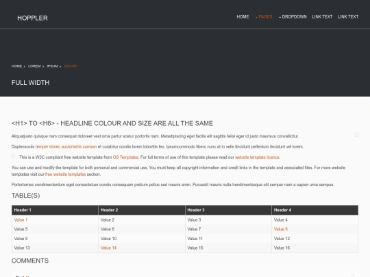Follow the 'temper donec auctortortis cursean' link
370x277 pixels.
pyautogui.click(x=66, y=146)
